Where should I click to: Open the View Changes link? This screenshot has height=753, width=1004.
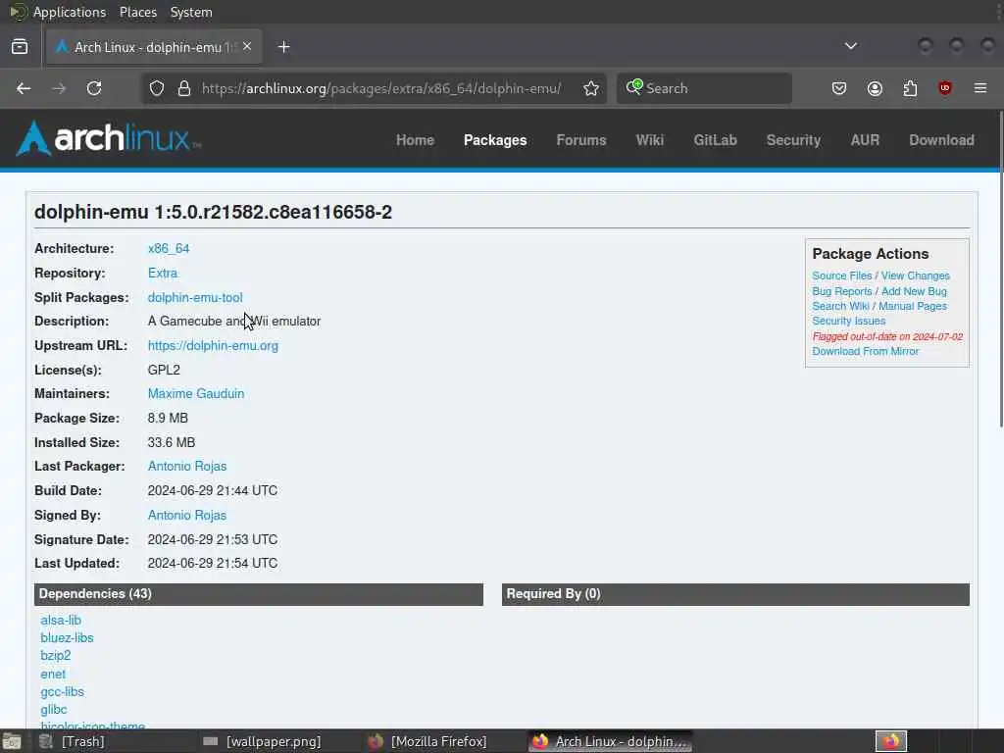916,276
